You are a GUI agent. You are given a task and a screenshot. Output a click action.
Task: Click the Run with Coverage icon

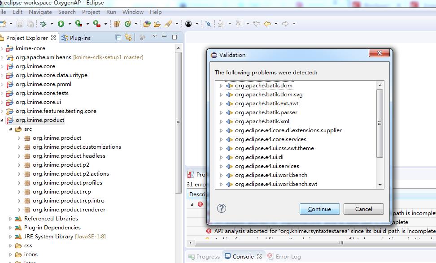click(78, 24)
